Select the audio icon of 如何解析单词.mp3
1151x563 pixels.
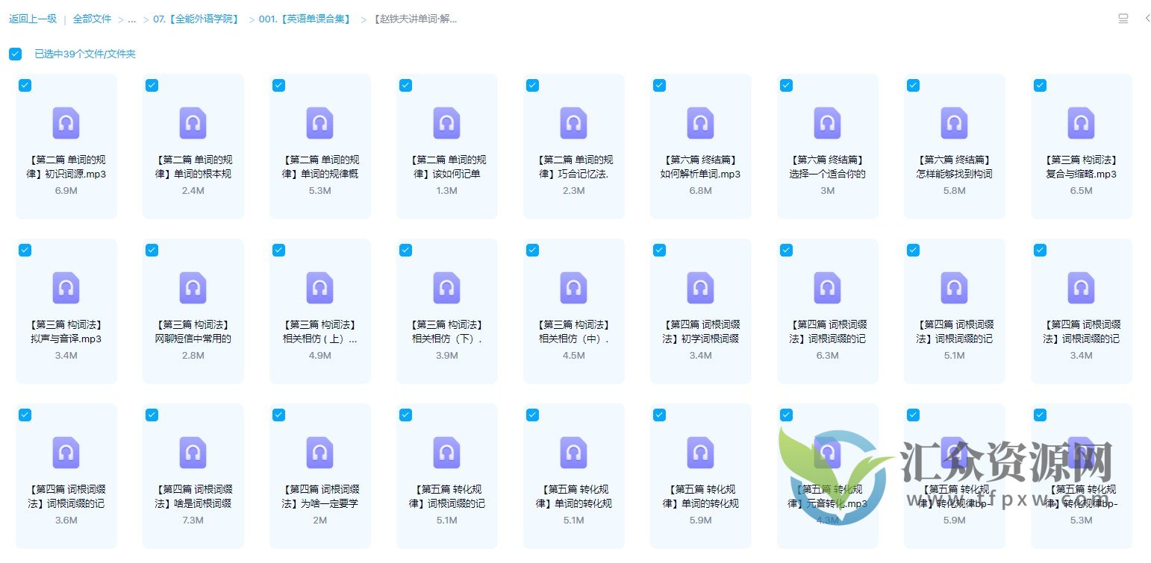(x=700, y=123)
